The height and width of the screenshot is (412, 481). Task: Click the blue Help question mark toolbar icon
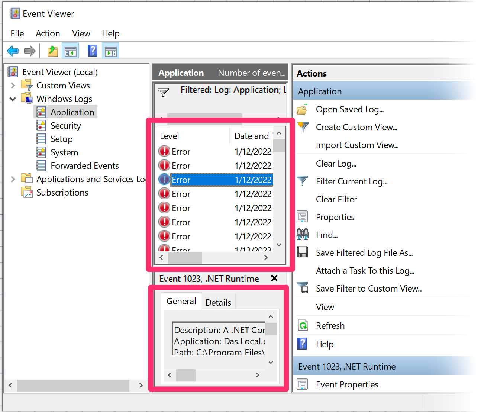pos(93,51)
